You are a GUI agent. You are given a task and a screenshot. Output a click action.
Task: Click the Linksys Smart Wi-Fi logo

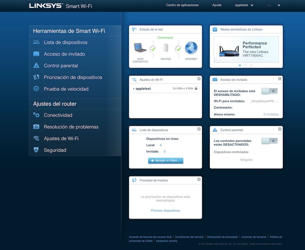60,6
